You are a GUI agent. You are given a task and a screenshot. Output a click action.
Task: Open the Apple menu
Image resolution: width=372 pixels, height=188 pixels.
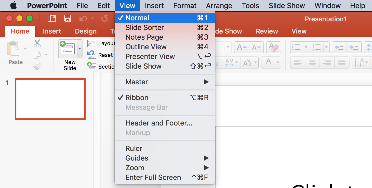13,5
